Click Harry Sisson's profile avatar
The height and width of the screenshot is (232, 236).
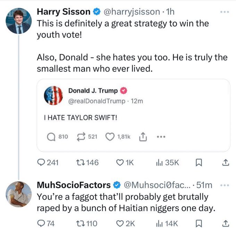(x=19, y=21)
